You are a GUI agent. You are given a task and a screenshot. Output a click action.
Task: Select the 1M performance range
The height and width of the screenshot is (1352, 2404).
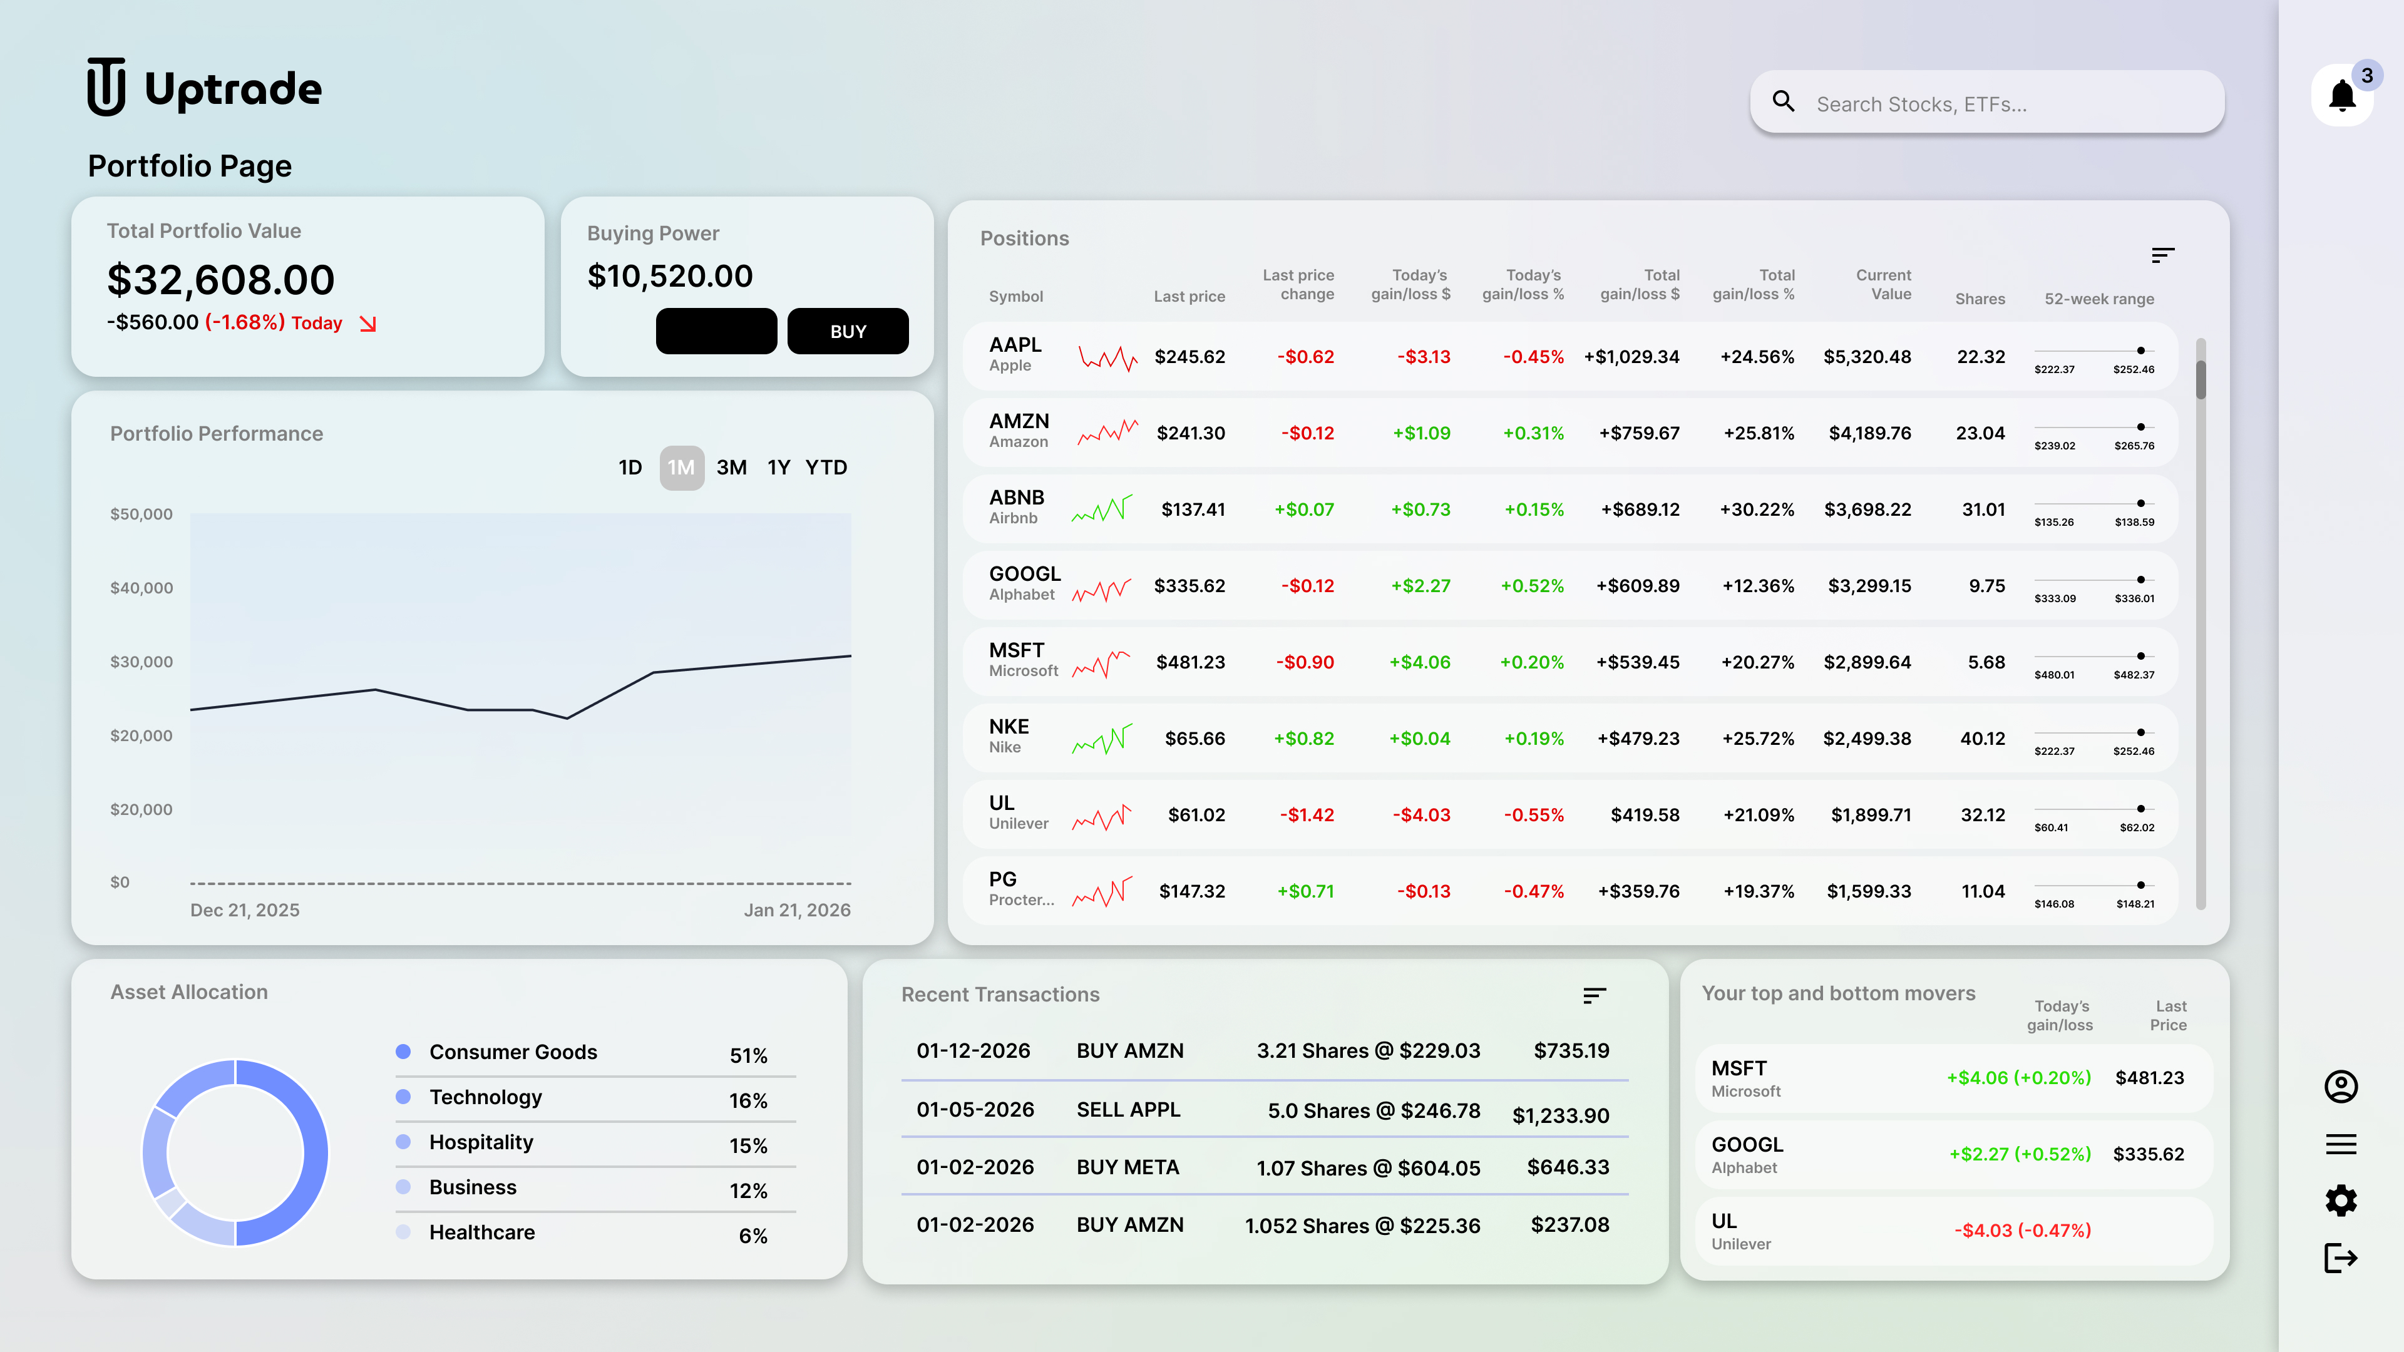[x=681, y=468]
